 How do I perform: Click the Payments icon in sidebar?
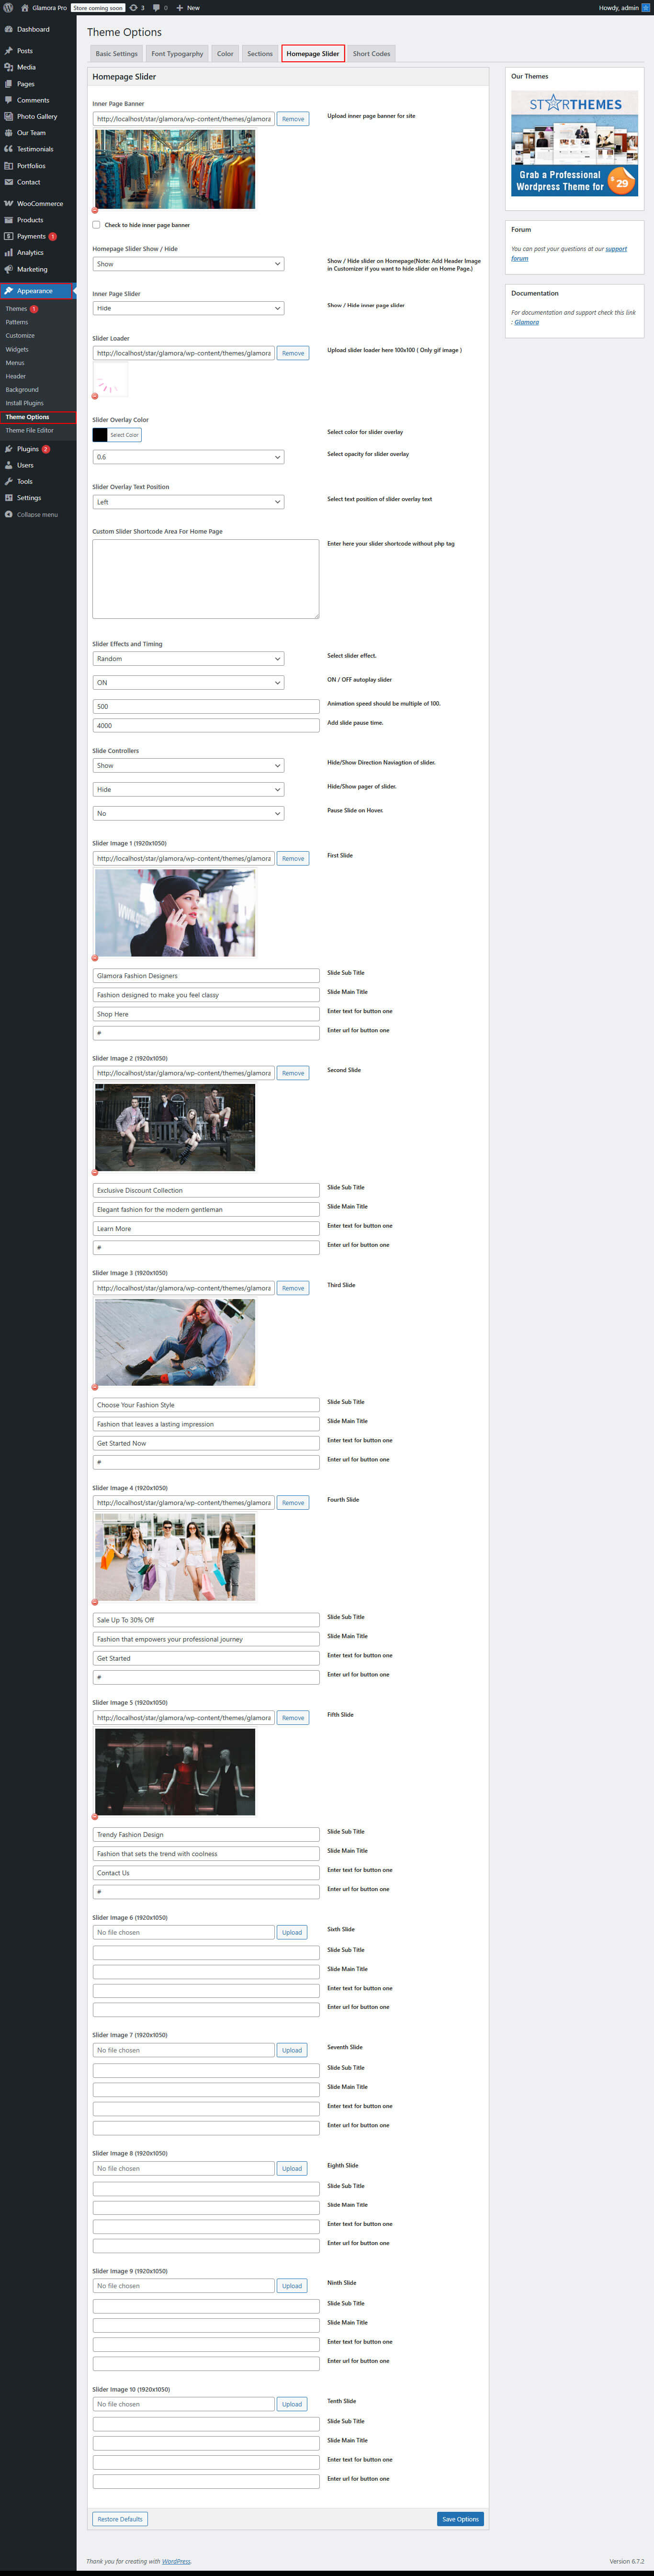click(x=8, y=236)
